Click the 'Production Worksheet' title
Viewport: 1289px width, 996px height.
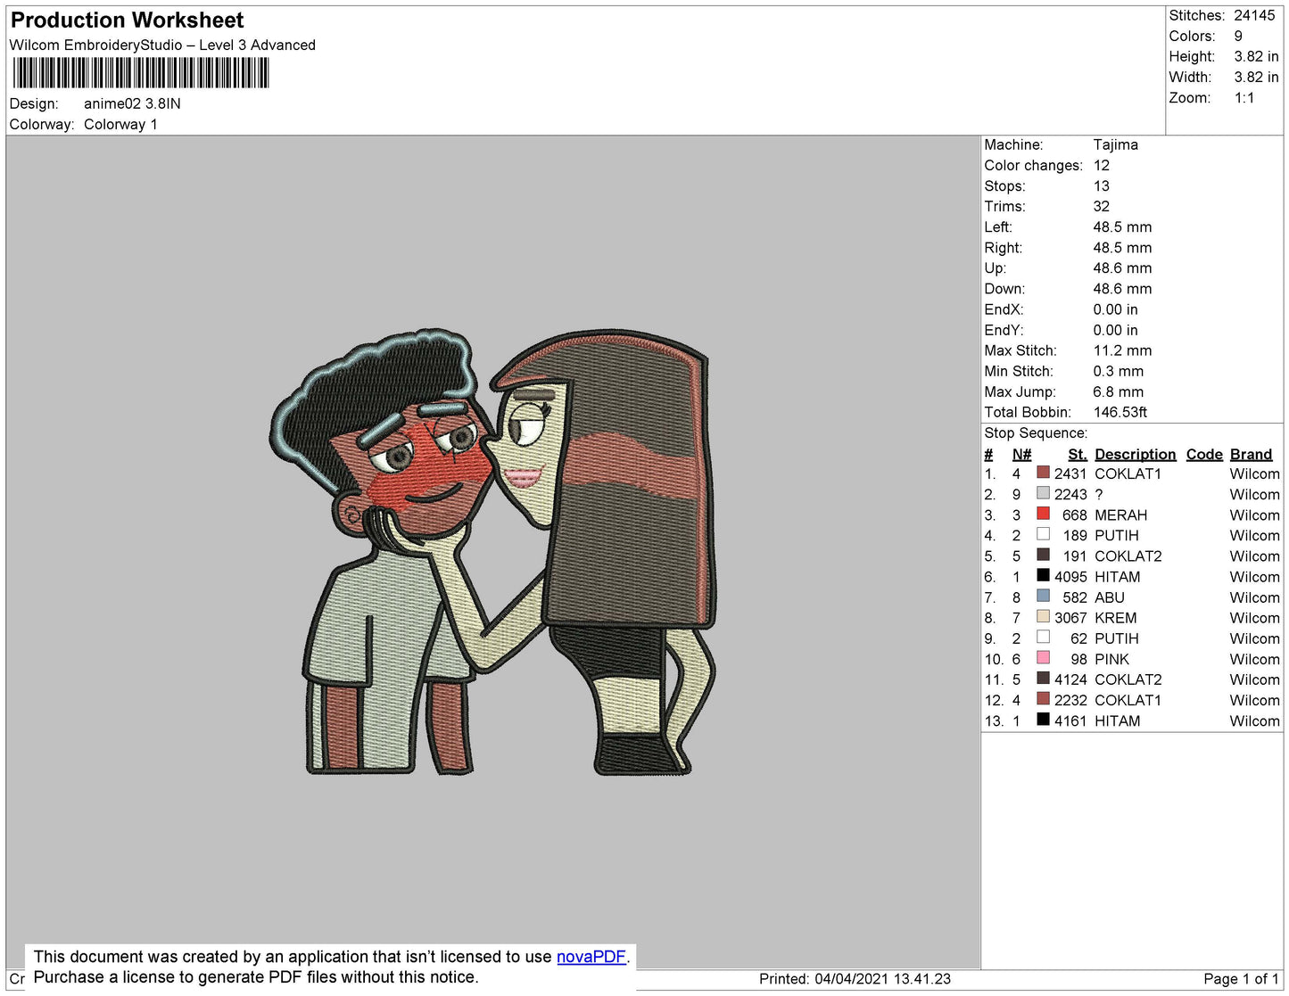(127, 21)
